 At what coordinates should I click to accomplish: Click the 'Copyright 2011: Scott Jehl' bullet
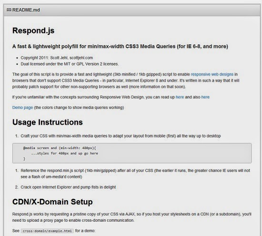pyautogui.click(x=57, y=58)
